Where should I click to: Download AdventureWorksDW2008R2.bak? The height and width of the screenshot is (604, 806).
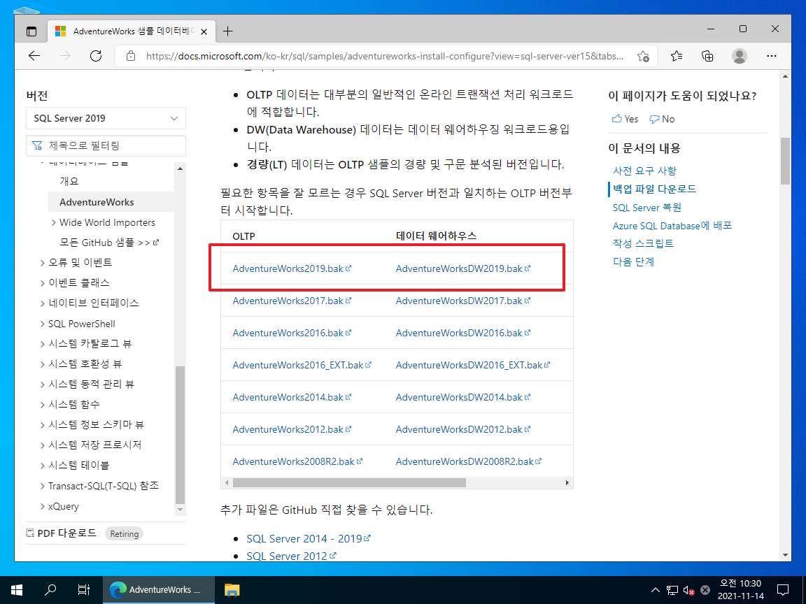(468, 461)
